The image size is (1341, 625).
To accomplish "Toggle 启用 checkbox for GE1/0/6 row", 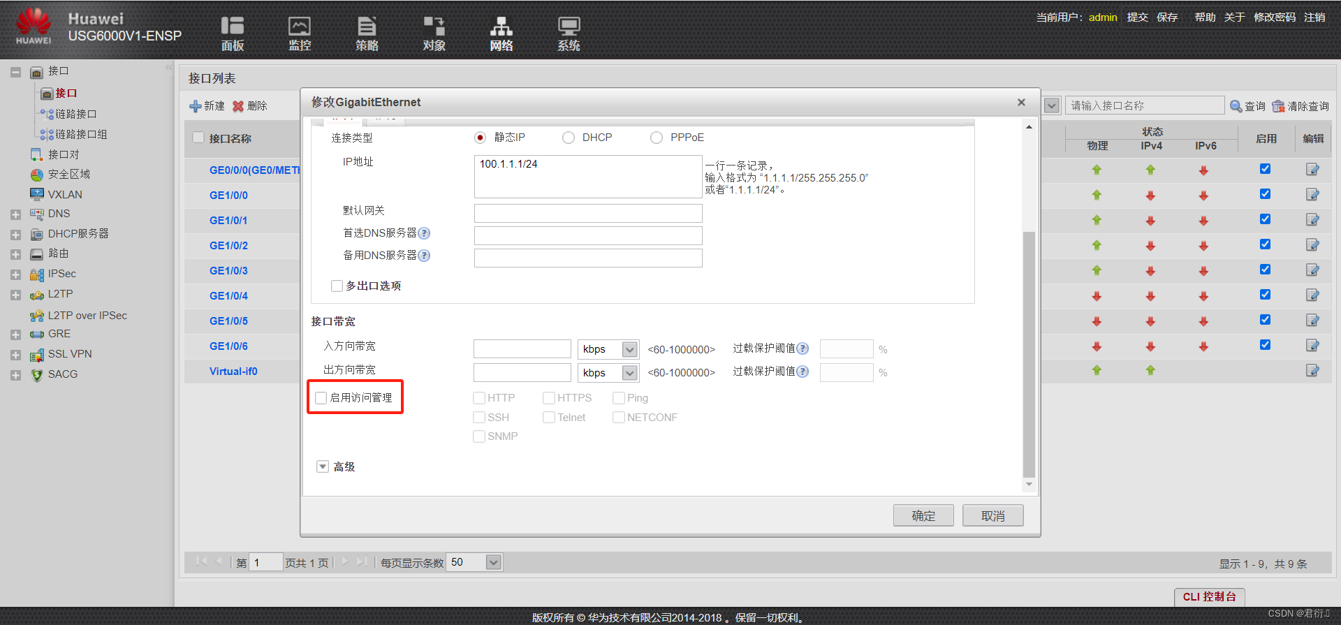I will [x=1265, y=345].
